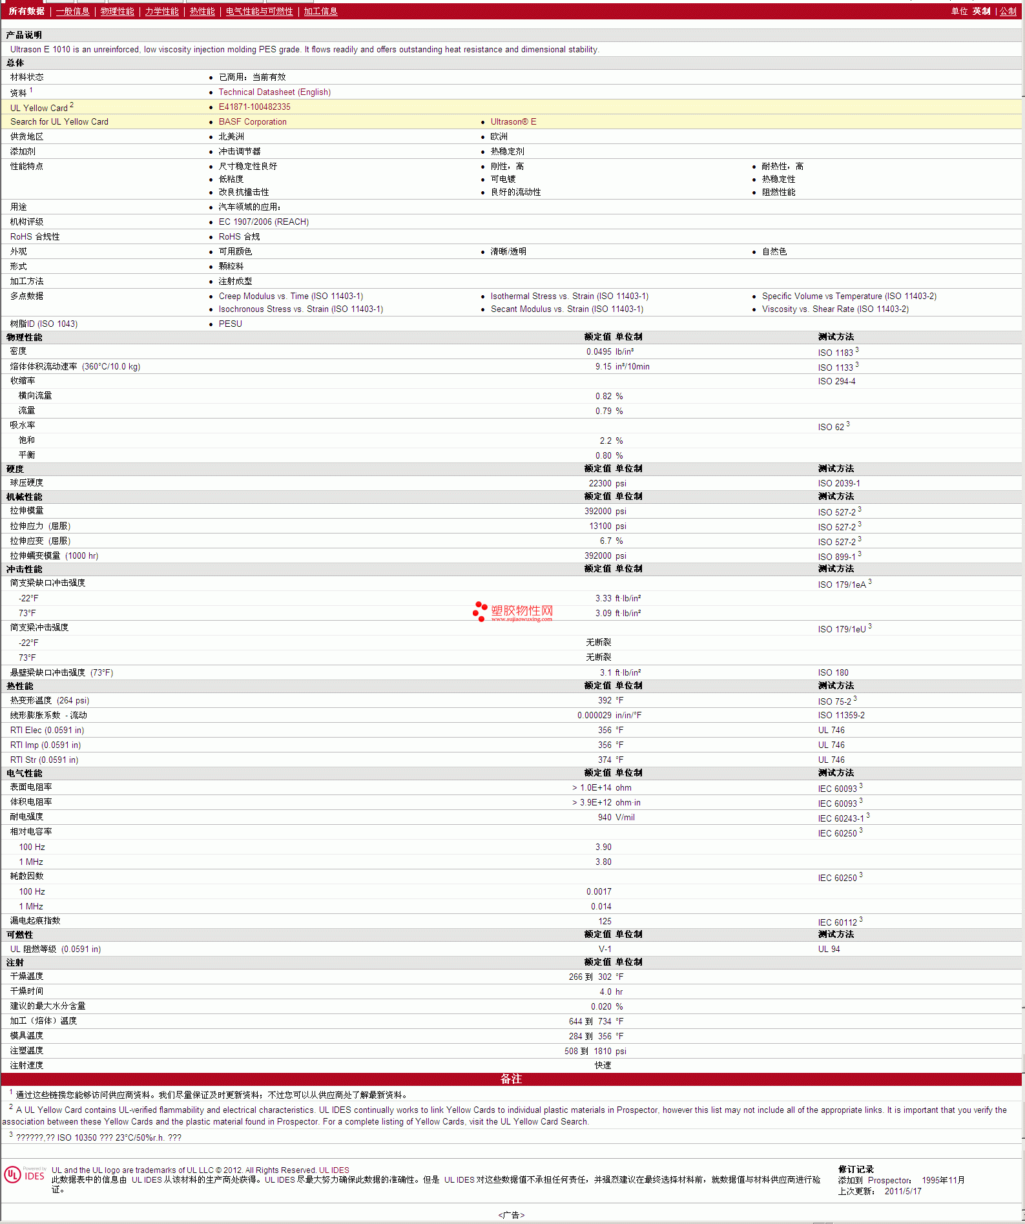Viewport: 1025px width, 1224px height.
Task: Switch to the 一般信息 tab
Action: (x=72, y=11)
